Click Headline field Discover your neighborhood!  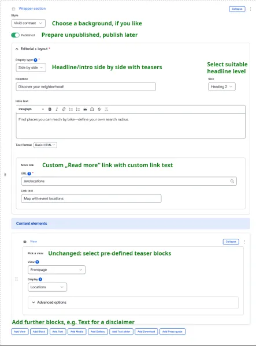(x=86, y=86)
